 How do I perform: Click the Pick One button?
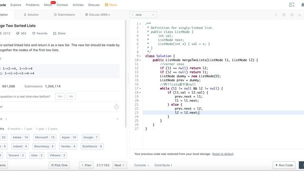coord(59,165)
